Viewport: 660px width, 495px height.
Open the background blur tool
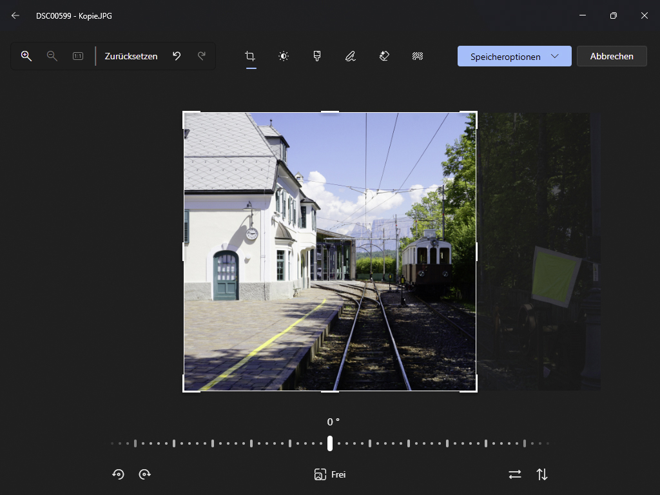point(418,56)
